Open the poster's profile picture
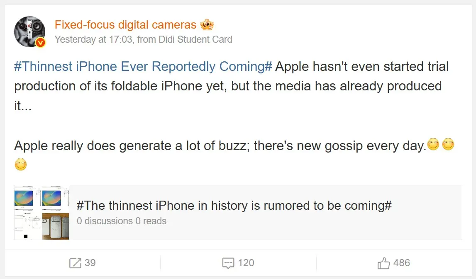 tap(29, 32)
